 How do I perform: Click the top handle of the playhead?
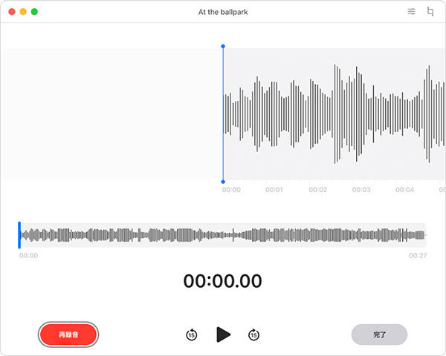click(223, 46)
